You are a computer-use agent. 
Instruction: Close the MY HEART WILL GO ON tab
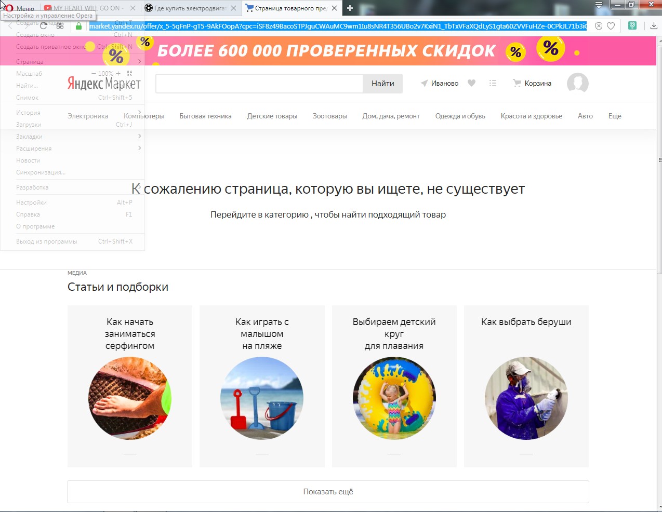click(x=133, y=8)
